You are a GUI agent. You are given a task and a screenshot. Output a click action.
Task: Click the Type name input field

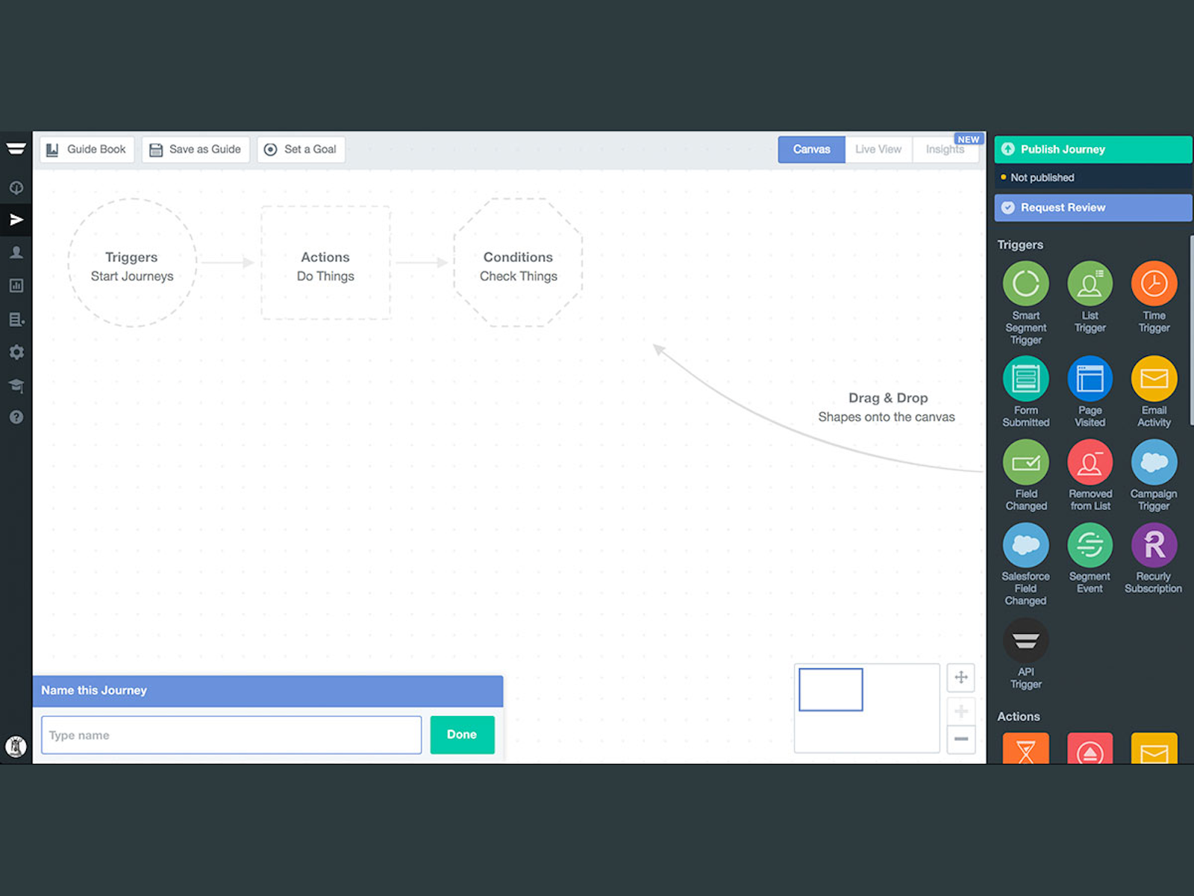(x=231, y=735)
